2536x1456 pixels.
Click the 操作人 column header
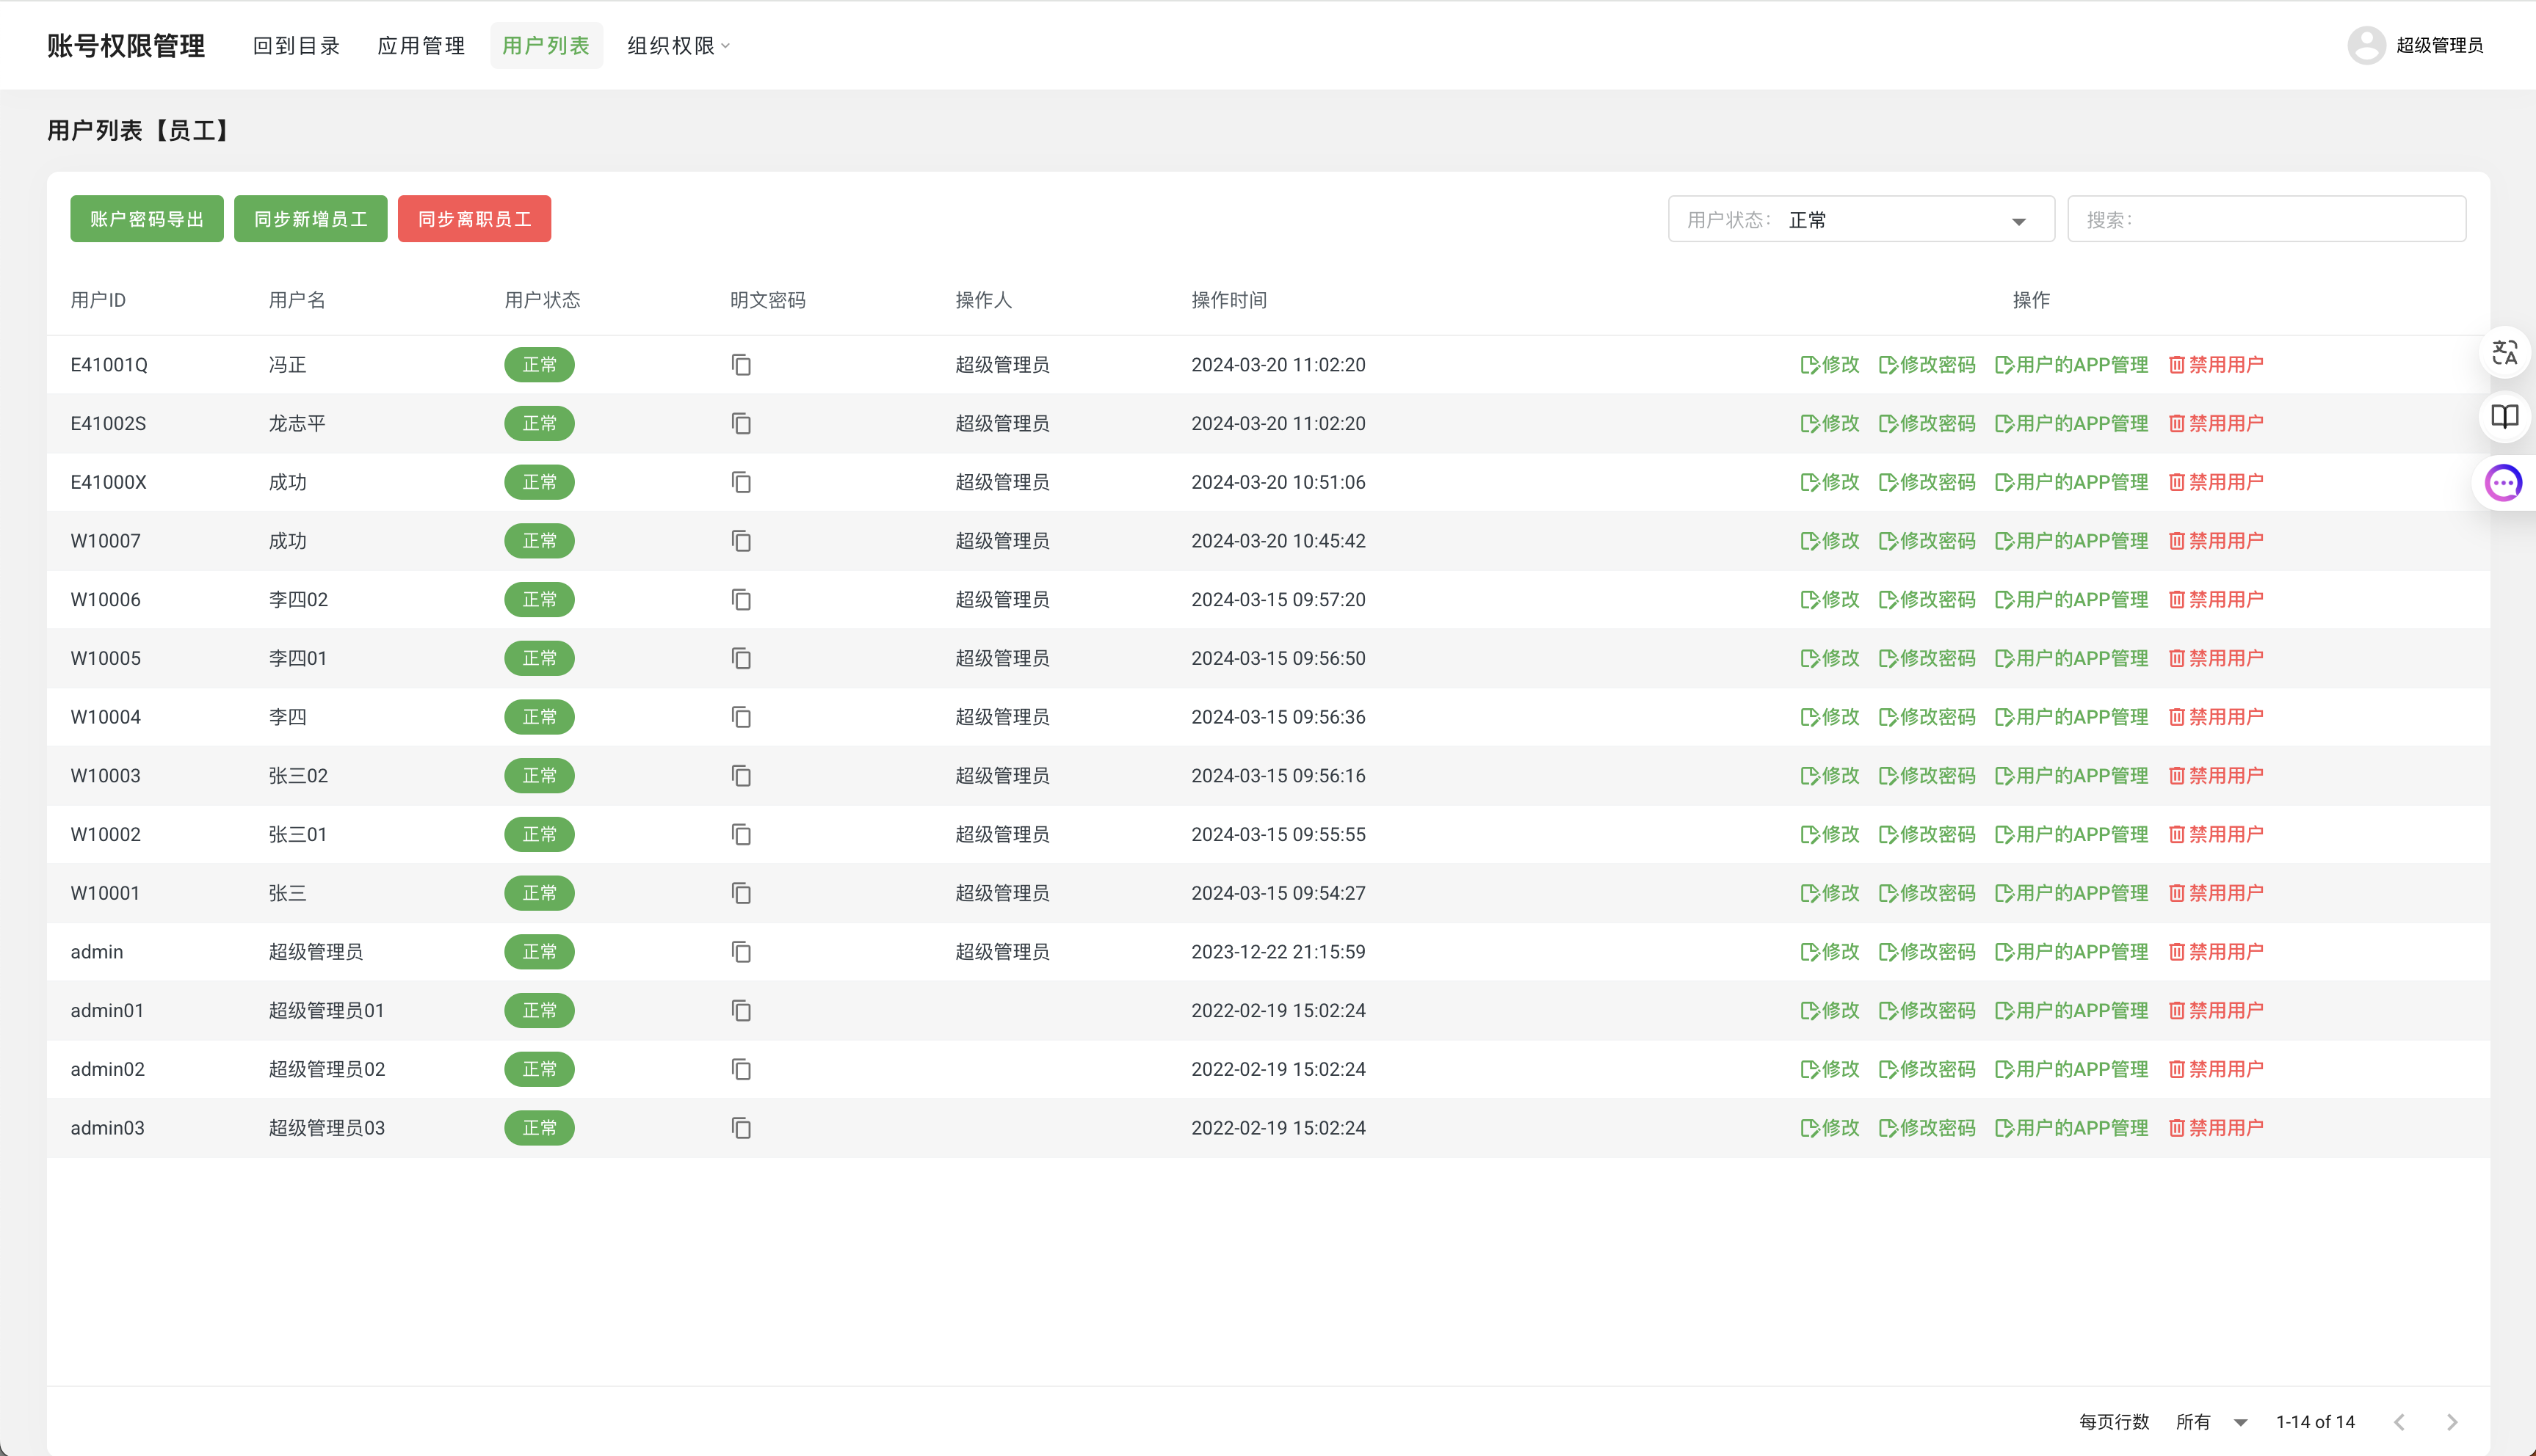coord(983,300)
